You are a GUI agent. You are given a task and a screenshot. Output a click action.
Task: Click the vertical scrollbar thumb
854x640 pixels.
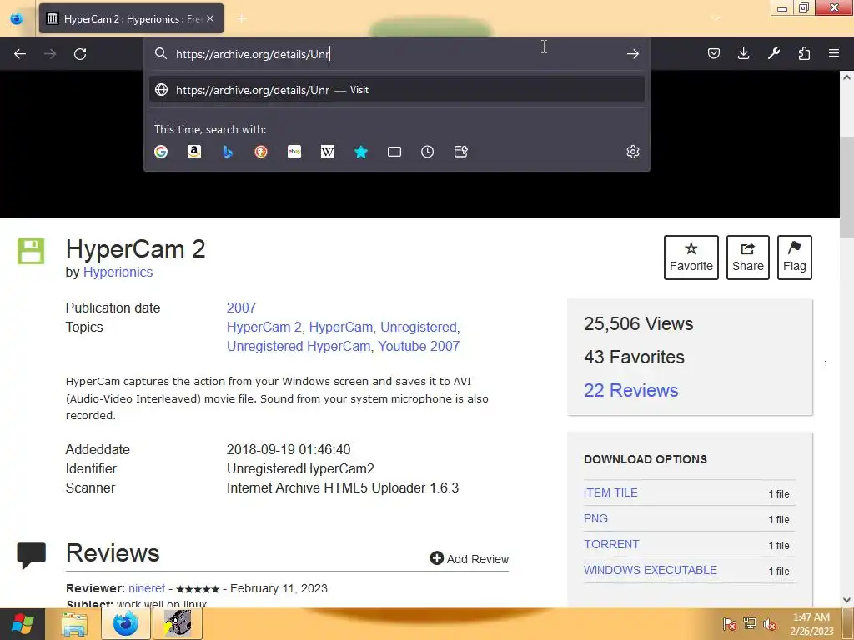point(846,186)
